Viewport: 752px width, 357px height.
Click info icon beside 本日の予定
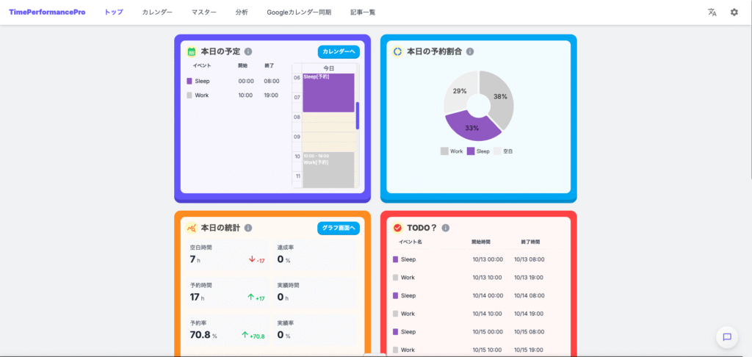tap(248, 51)
